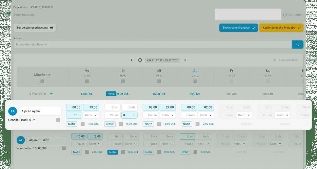Open Zur Leistungserfassung
317x169 pixels.
tap(35, 28)
